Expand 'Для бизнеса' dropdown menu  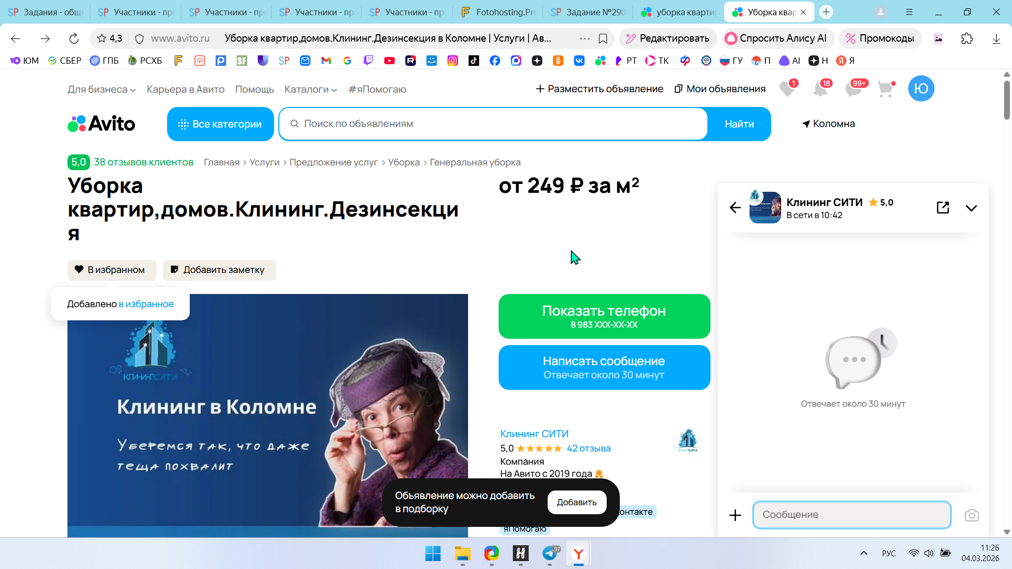(101, 90)
